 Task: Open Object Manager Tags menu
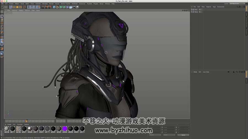pyautogui.click(x=214, y=7)
